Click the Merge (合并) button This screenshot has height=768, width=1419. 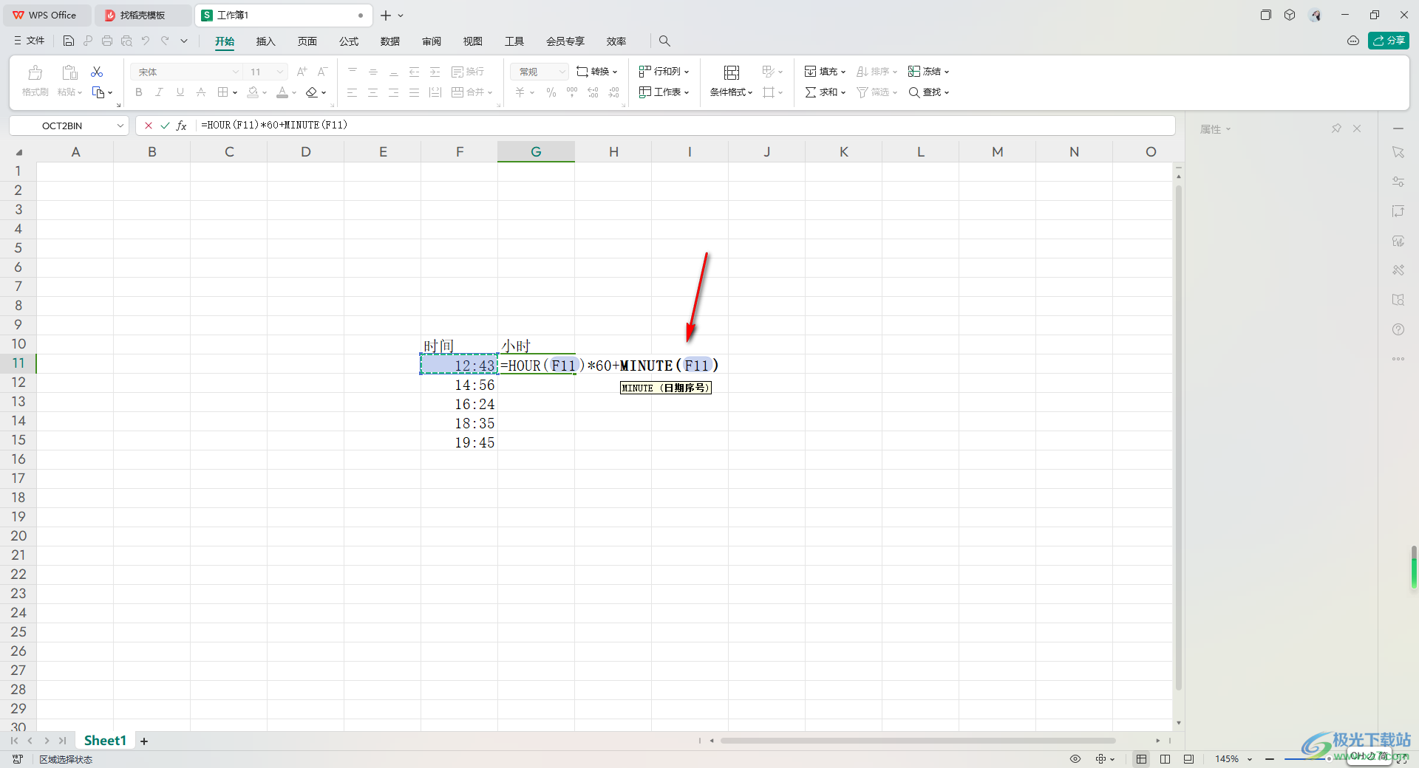pos(472,92)
